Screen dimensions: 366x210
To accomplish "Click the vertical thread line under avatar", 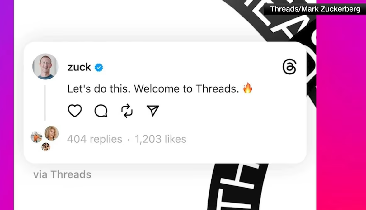I will (x=45, y=103).
